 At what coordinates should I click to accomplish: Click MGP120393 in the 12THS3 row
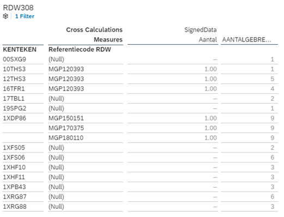(x=66, y=79)
